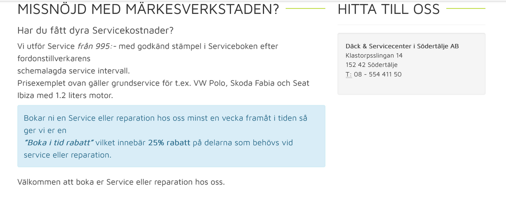Screen dimensions: 506x197
Task: Click the blue discount information box
Action: (171, 136)
